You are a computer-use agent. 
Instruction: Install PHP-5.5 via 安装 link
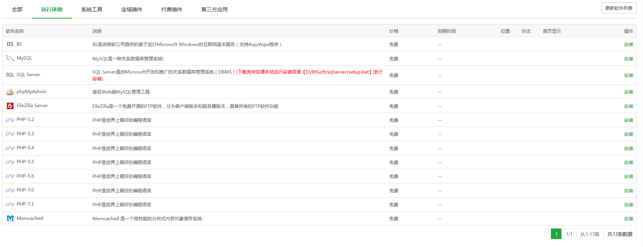click(x=629, y=163)
